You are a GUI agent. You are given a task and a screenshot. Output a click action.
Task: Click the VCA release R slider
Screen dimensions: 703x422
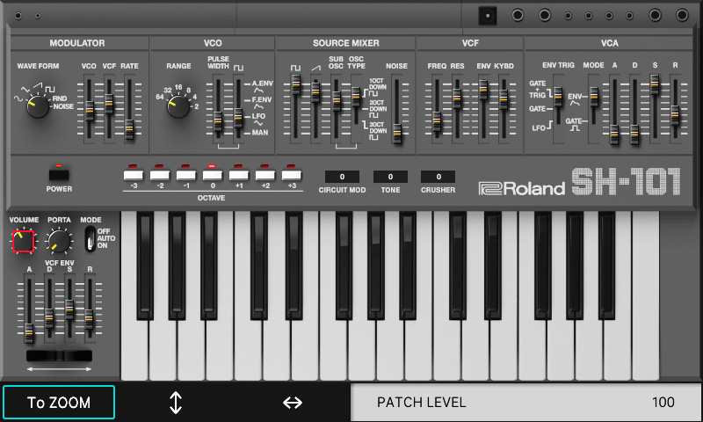pos(675,115)
